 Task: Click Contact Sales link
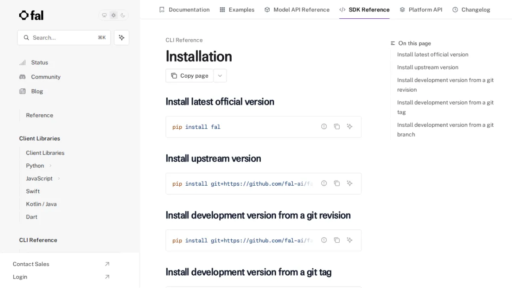coord(31,264)
